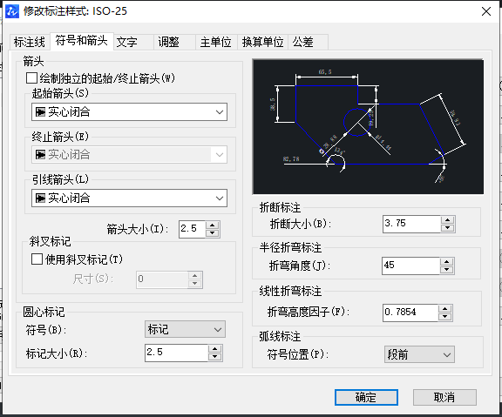Switch to the 主单位 tab
The width and height of the screenshot is (502, 417).
coord(216,42)
